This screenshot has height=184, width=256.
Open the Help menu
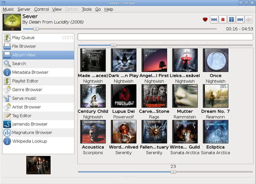109,9
